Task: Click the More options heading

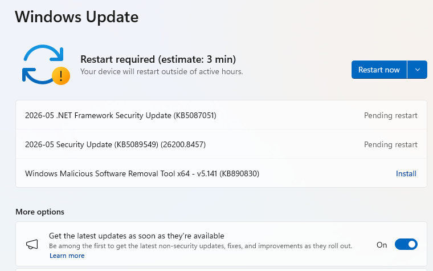Action: [x=40, y=212]
